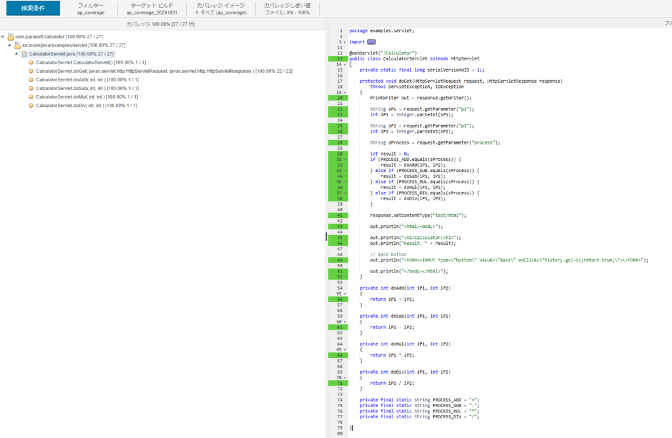Click the doGet method icon
The height and width of the screenshot is (438, 672).
pos(31,71)
